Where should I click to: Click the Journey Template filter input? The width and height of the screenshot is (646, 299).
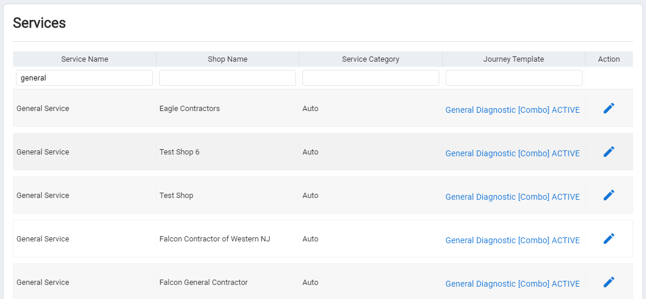tap(514, 78)
